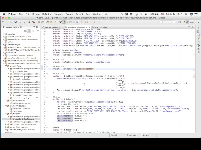Open the Run button dropdown arrow
201x150 pixels.
(31, 22)
